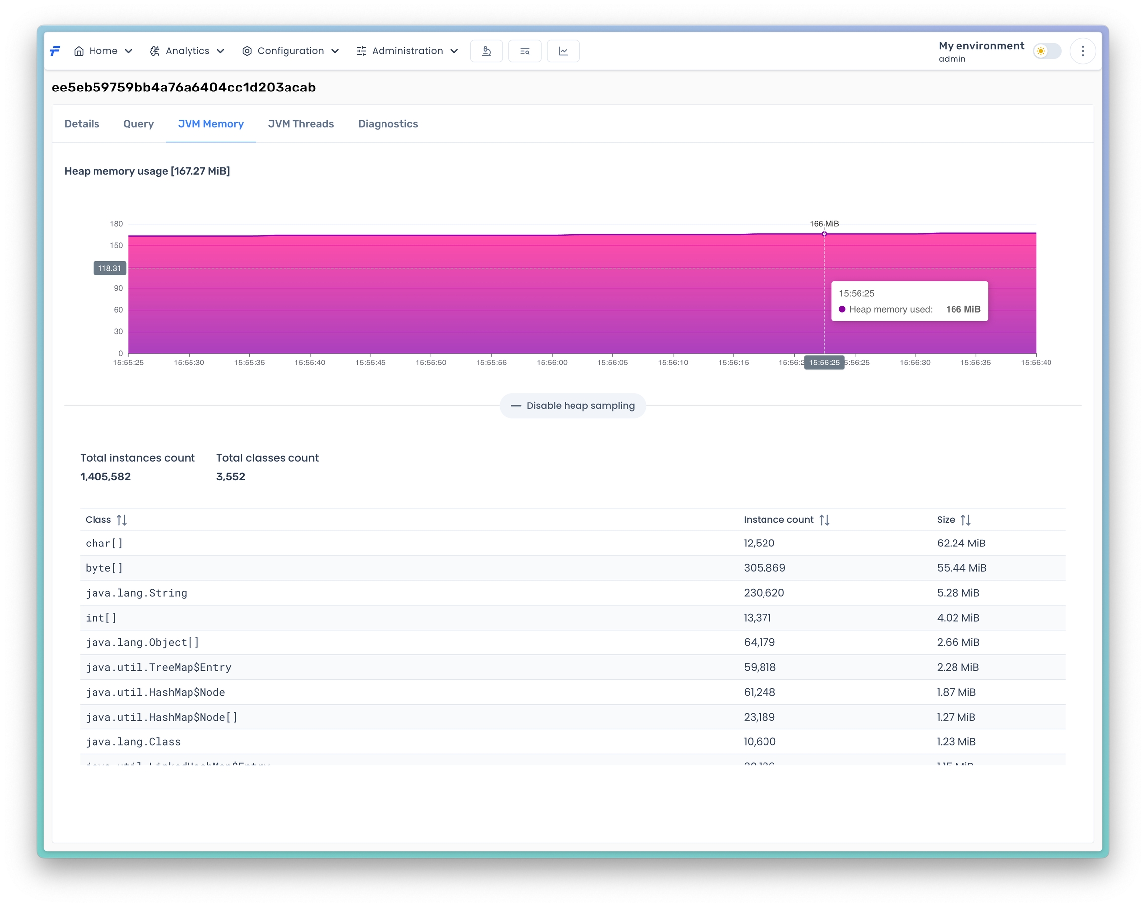Open the Query tab
The width and height of the screenshot is (1146, 907).
tap(138, 124)
